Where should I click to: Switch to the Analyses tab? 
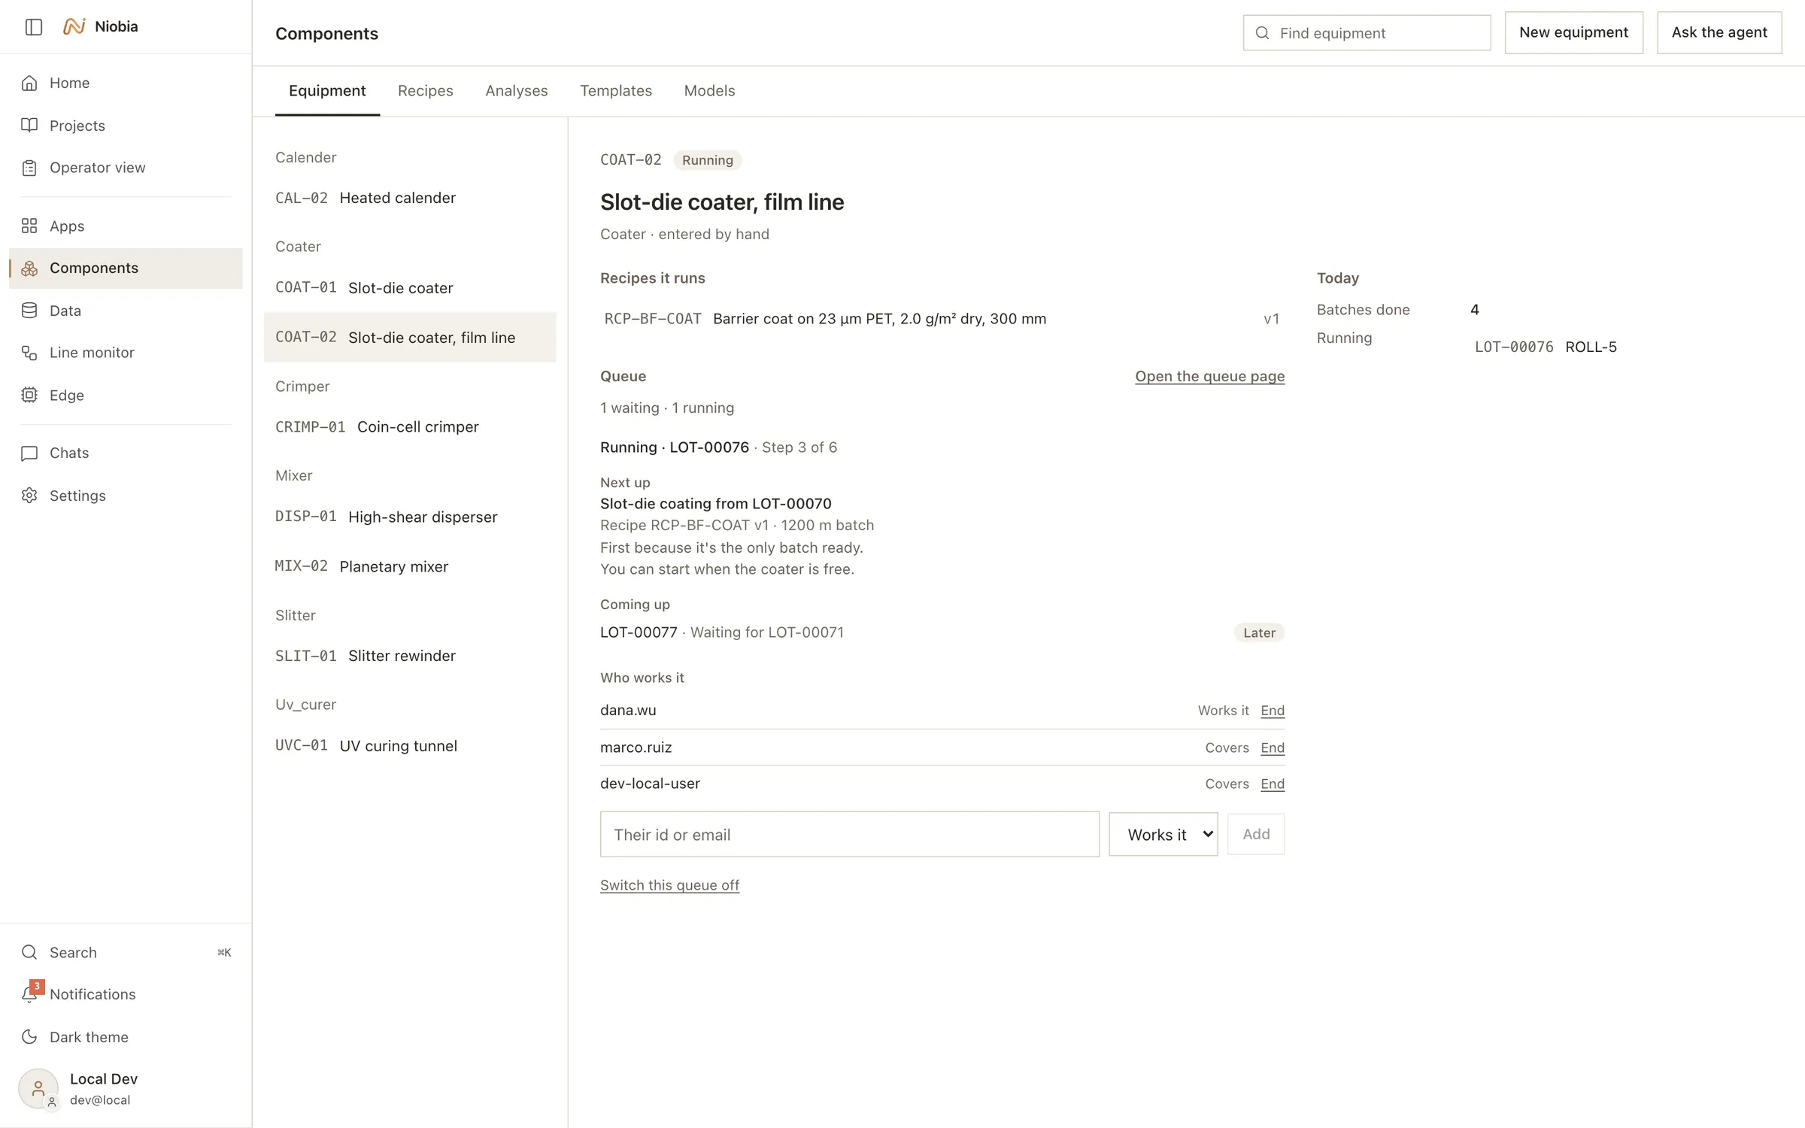[x=516, y=91]
